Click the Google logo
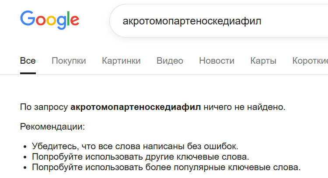The image size is (328, 178). 49,20
